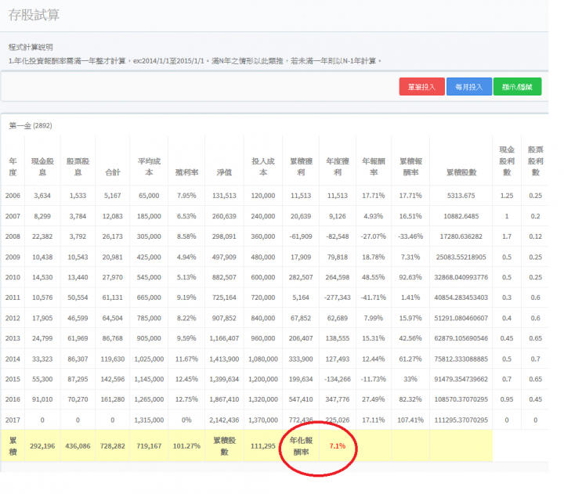Click the 11.67% yield cell
The image size is (564, 494).
point(186,359)
